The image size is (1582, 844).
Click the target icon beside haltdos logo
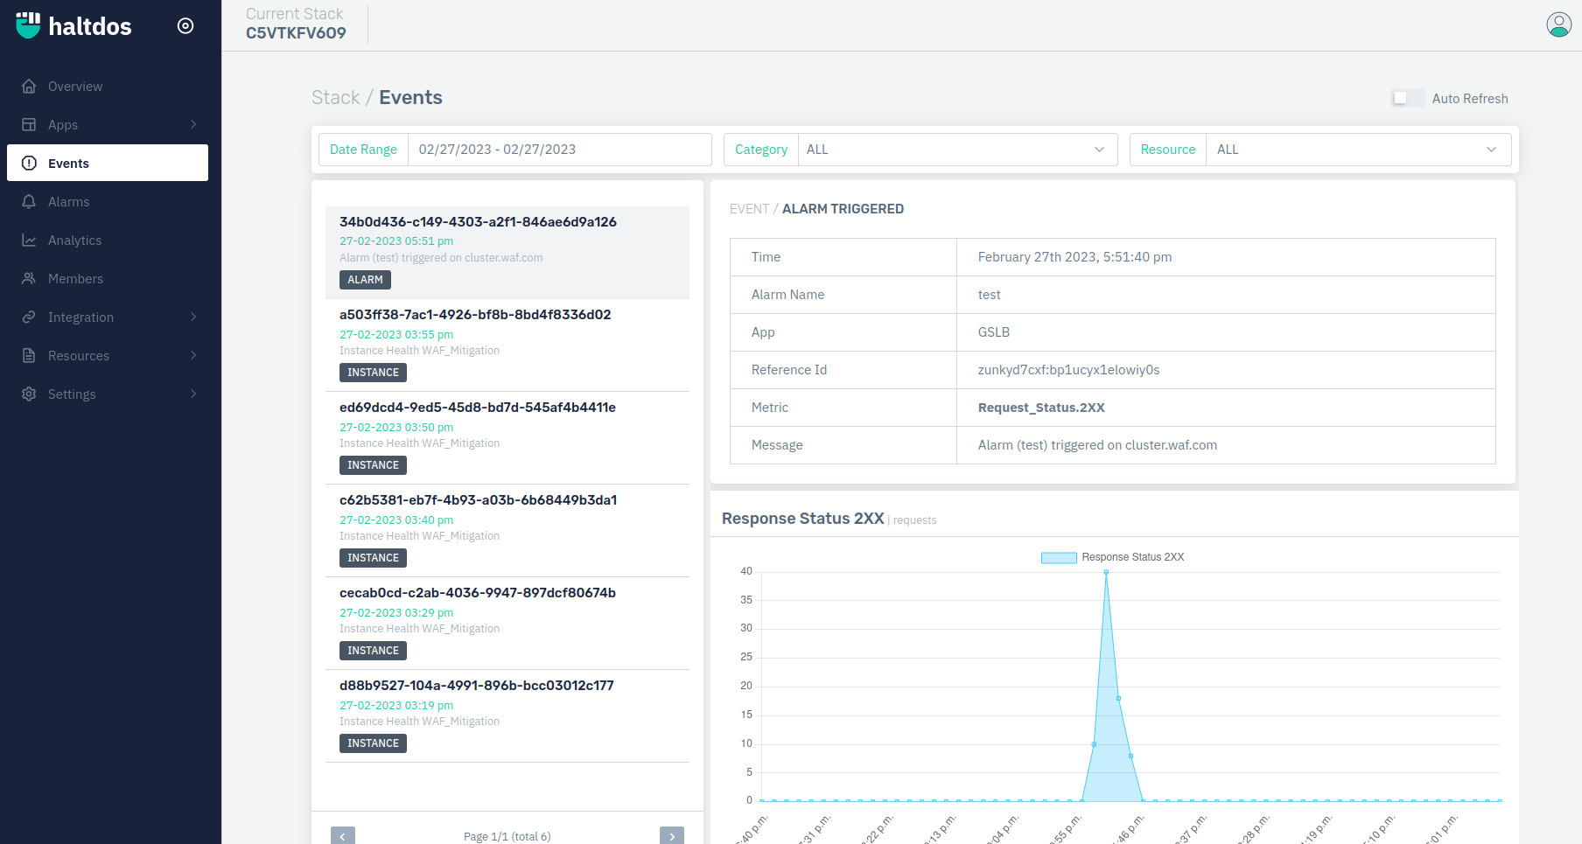pos(185,26)
